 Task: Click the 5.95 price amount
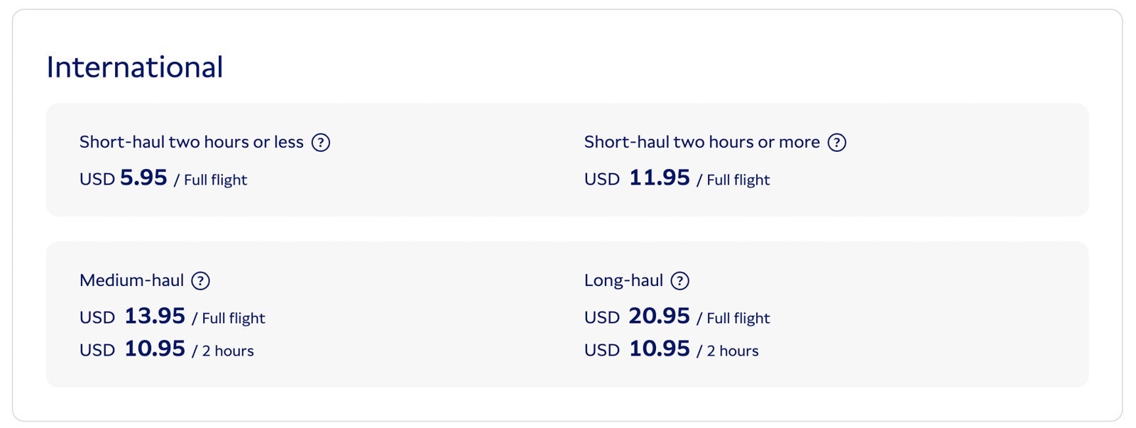click(x=143, y=177)
